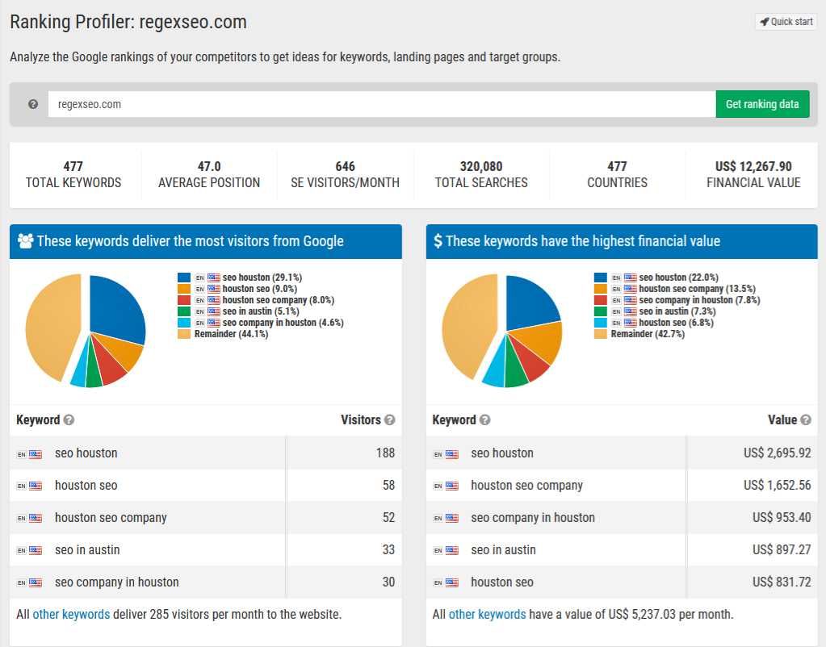Click the US flag beside 'seo in austin' in value table

point(451,551)
